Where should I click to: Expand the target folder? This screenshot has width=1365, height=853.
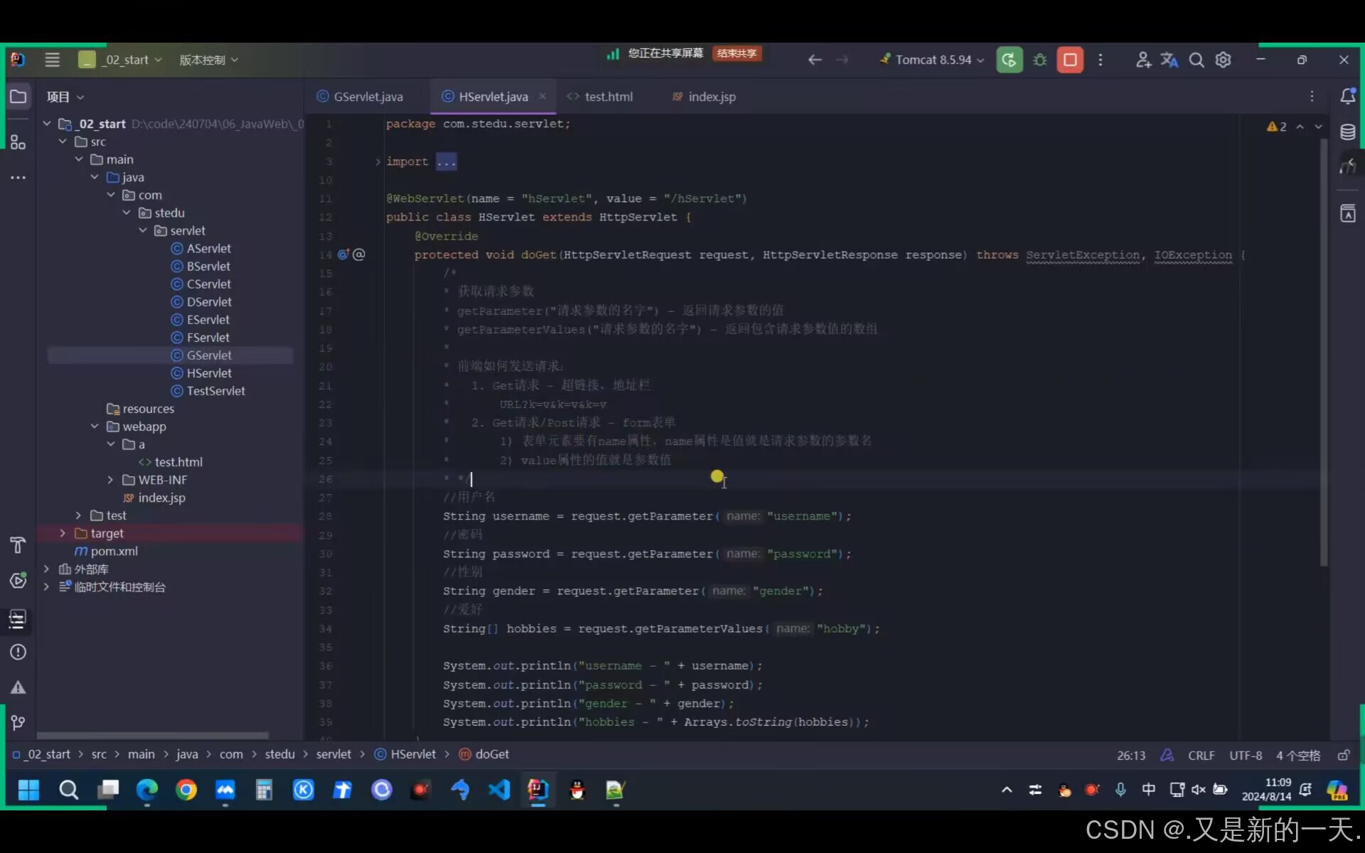[x=63, y=533]
